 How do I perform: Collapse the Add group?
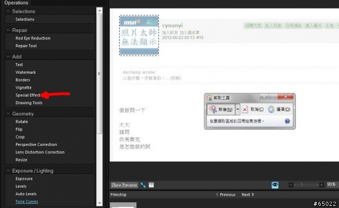(x=8, y=57)
